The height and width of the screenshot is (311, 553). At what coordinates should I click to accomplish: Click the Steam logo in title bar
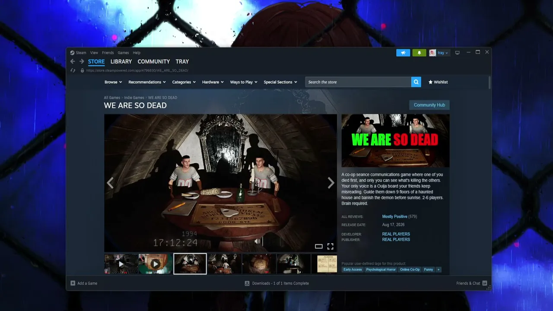[x=72, y=53]
